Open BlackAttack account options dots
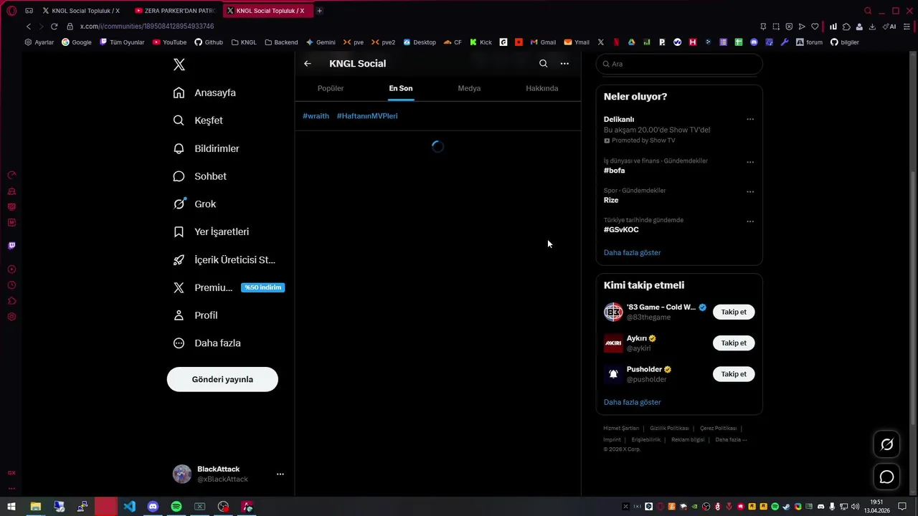 pos(280,474)
